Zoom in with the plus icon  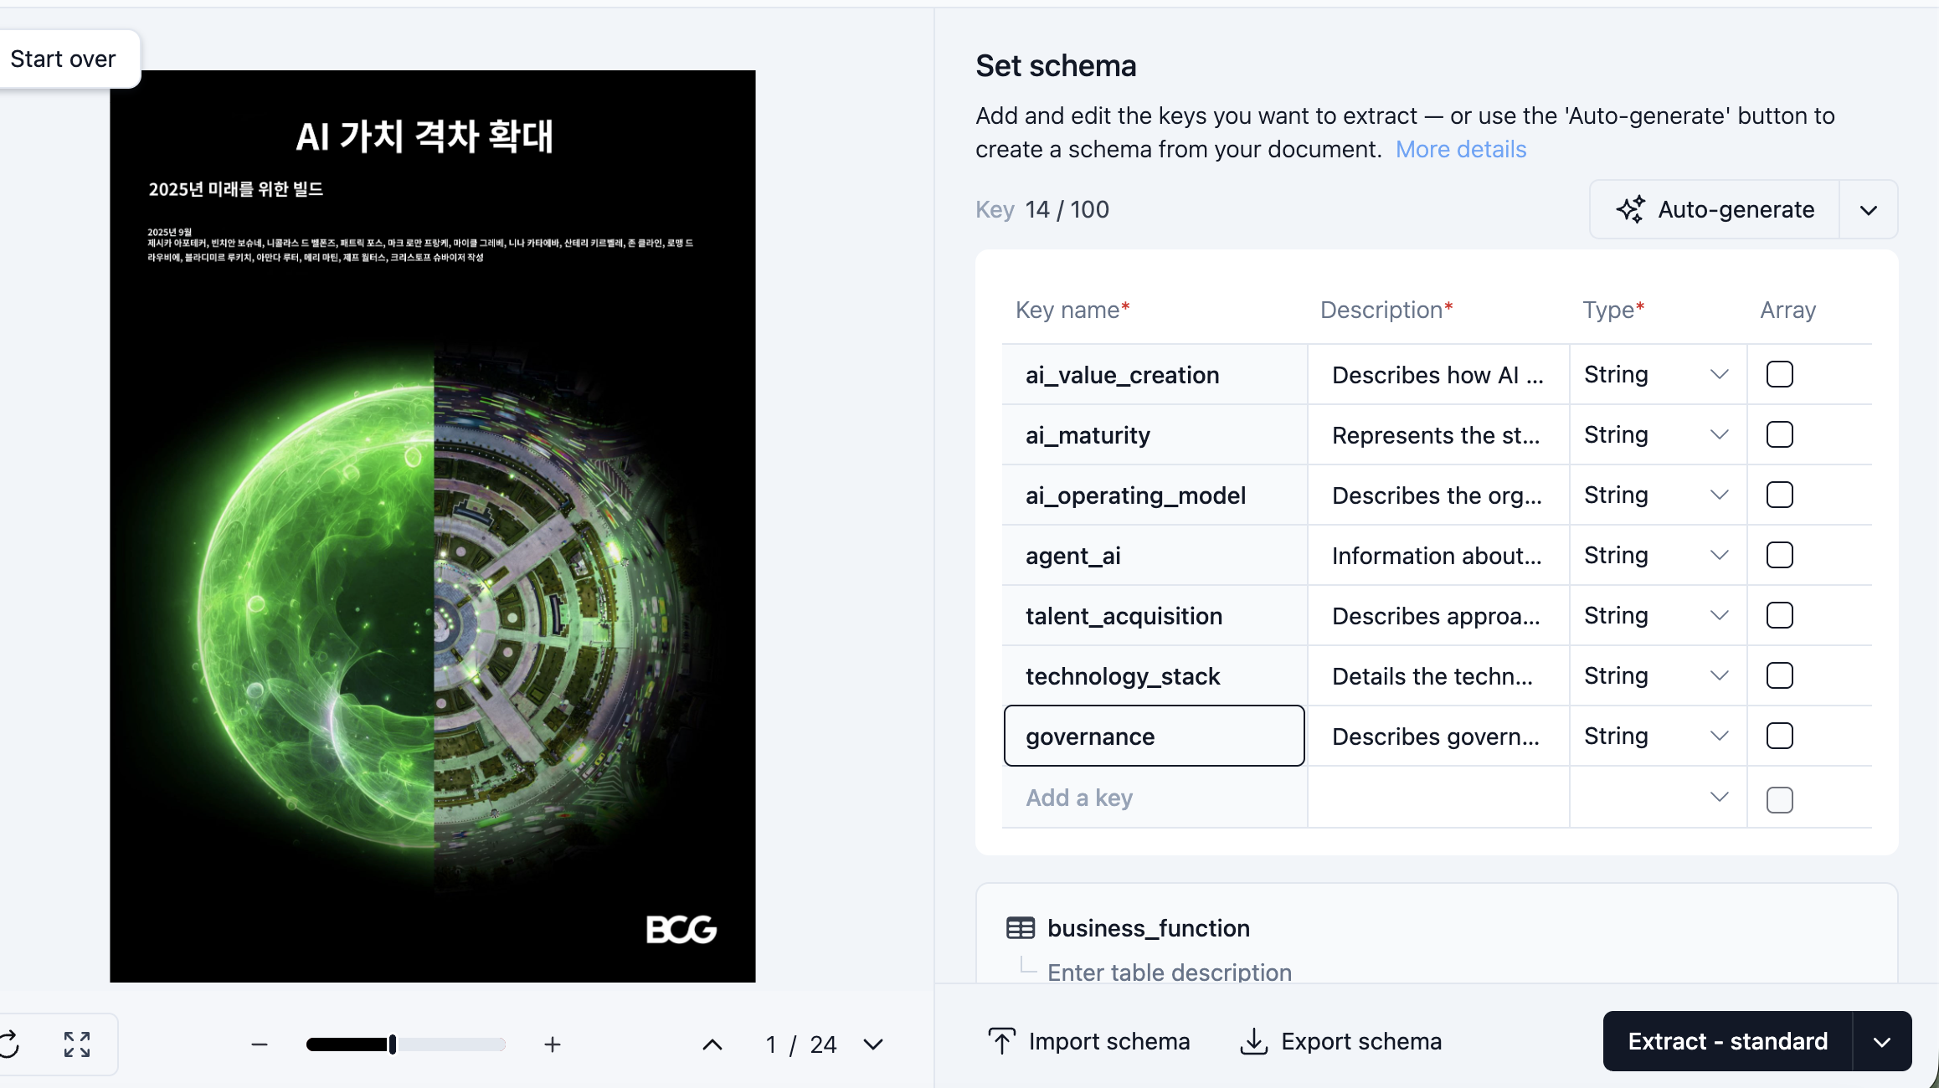click(552, 1044)
